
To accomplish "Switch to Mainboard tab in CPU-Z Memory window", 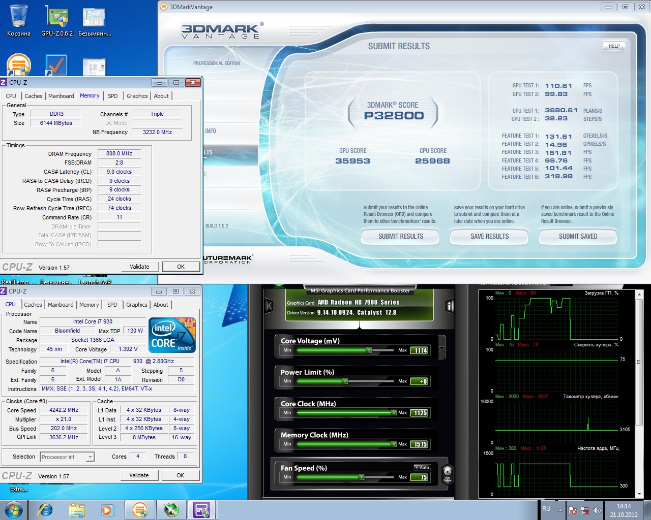I will pyautogui.click(x=61, y=96).
